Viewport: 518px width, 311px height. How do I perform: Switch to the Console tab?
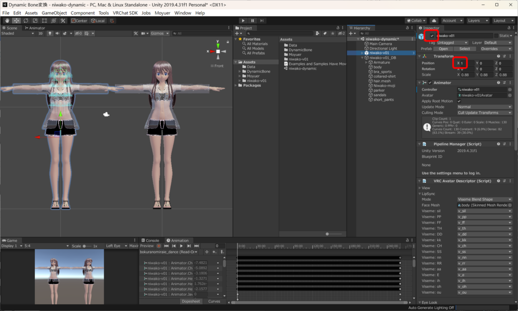[x=150, y=241]
